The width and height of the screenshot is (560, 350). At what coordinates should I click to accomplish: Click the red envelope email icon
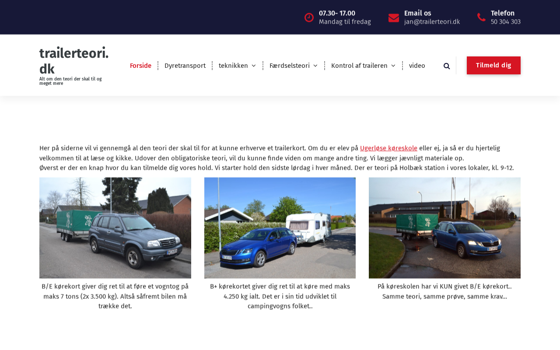coord(394,18)
